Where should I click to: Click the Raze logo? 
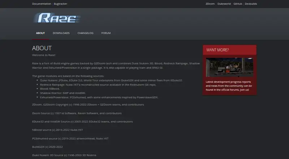(x=57, y=18)
